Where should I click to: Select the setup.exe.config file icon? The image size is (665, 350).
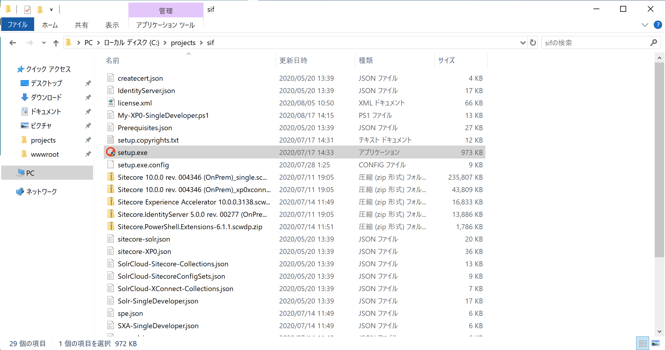(110, 164)
